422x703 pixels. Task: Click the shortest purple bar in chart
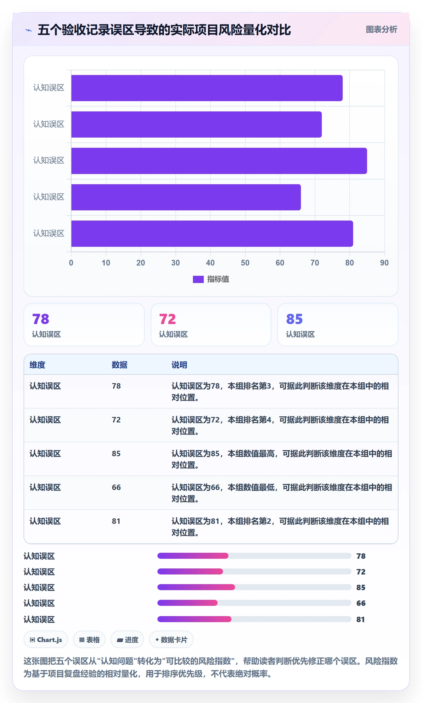186,197
